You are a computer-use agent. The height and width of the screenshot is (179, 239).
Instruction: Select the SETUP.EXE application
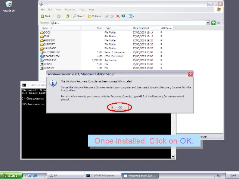48,60
